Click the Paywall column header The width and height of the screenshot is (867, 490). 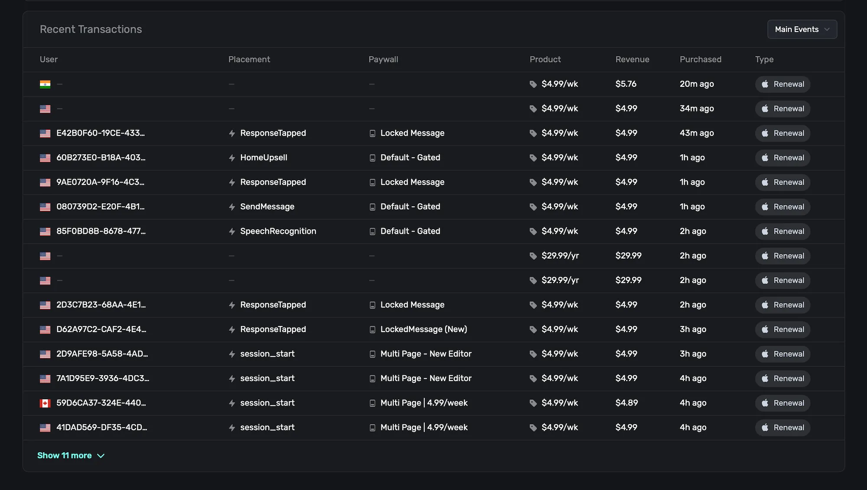pos(383,59)
